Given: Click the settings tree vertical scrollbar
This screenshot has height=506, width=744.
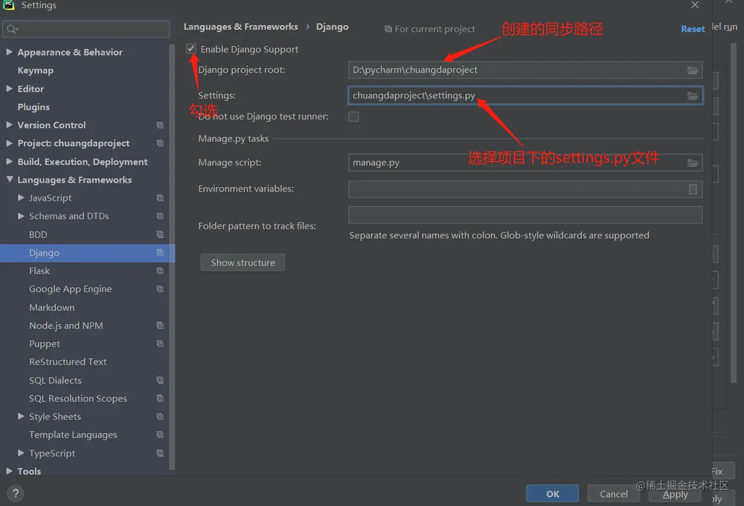Looking at the screenshot, I should 173,256.
